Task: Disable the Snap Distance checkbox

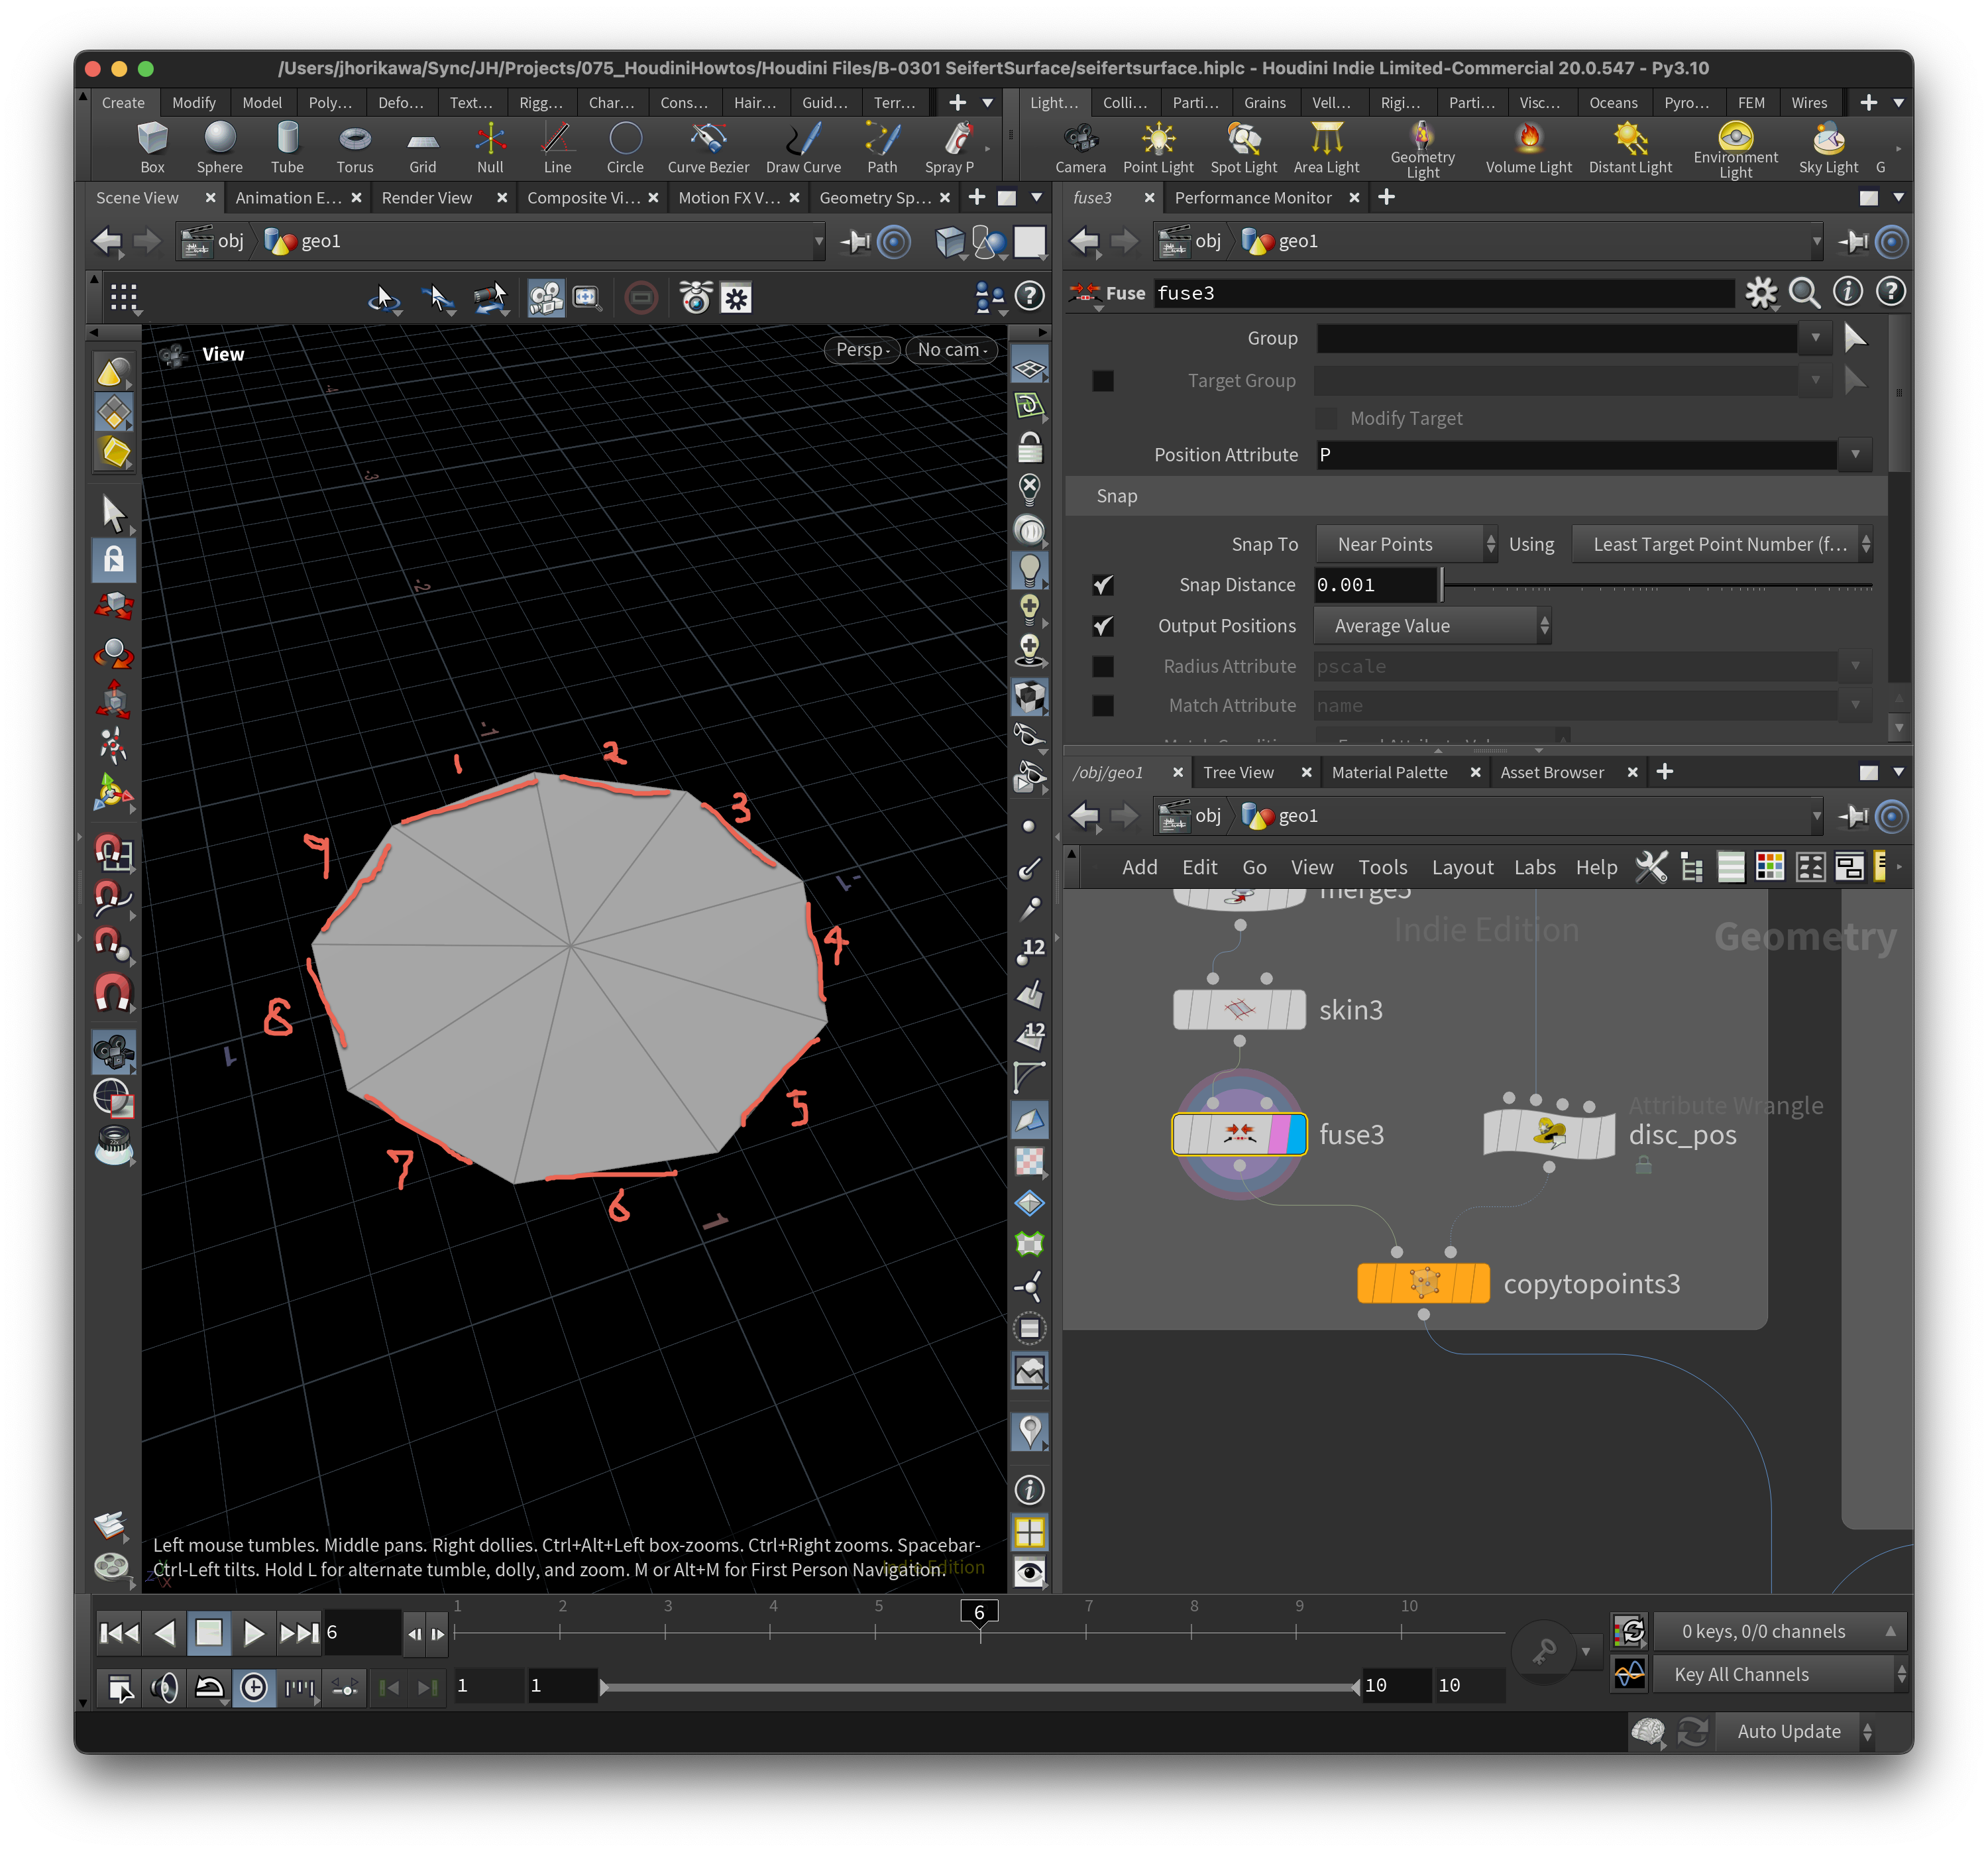Action: 1103,585
